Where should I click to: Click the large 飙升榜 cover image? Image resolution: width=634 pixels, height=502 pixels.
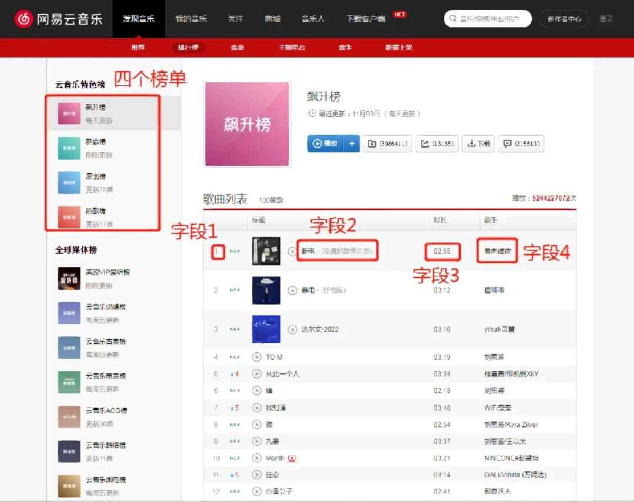pyautogui.click(x=247, y=124)
